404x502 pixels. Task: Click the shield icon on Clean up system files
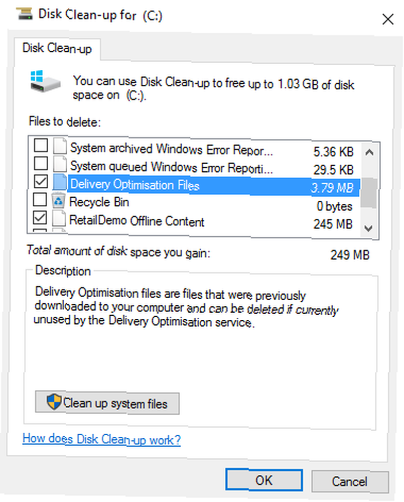(x=54, y=402)
